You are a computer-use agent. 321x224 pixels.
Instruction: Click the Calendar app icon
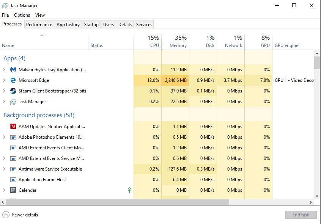pos(13,190)
